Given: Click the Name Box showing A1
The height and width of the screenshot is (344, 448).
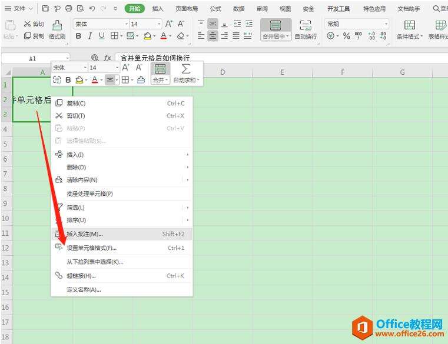Looking at the screenshot, I should [x=32, y=59].
